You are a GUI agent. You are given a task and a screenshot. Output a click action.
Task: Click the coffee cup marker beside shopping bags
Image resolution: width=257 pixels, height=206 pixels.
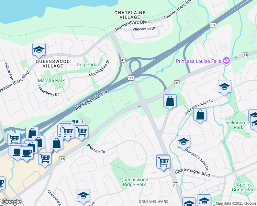pos(27,153)
